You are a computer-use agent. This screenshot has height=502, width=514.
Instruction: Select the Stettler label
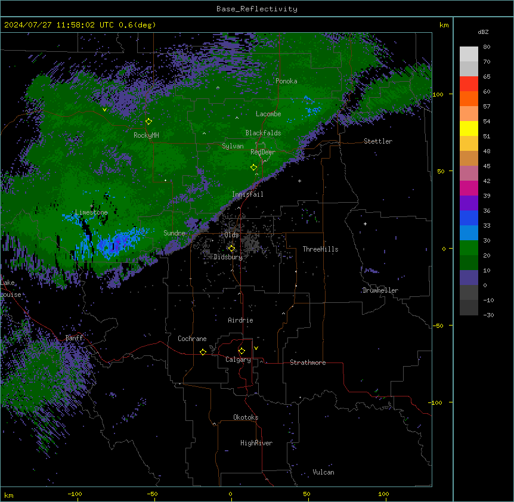coord(378,141)
